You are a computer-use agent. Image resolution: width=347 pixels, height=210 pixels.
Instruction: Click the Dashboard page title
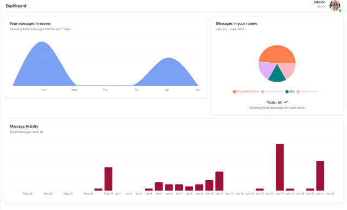(x=16, y=6)
